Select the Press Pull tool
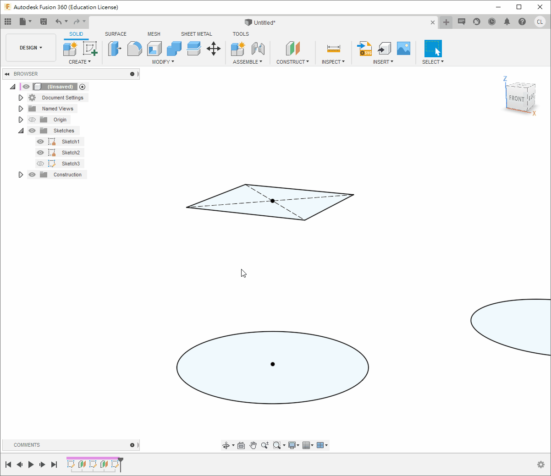Viewport: 551px width, 476px height. point(114,49)
